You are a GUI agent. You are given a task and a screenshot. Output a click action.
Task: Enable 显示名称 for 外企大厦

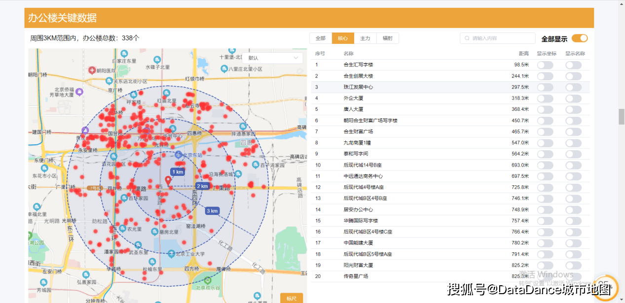tap(574, 99)
